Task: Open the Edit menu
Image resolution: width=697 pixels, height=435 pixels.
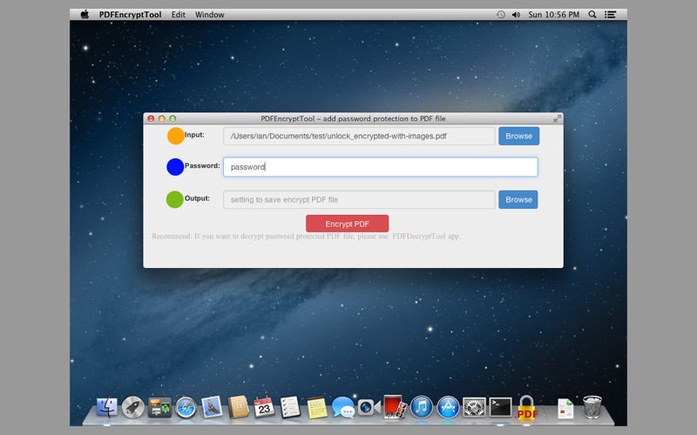Action: pyautogui.click(x=179, y=15)
